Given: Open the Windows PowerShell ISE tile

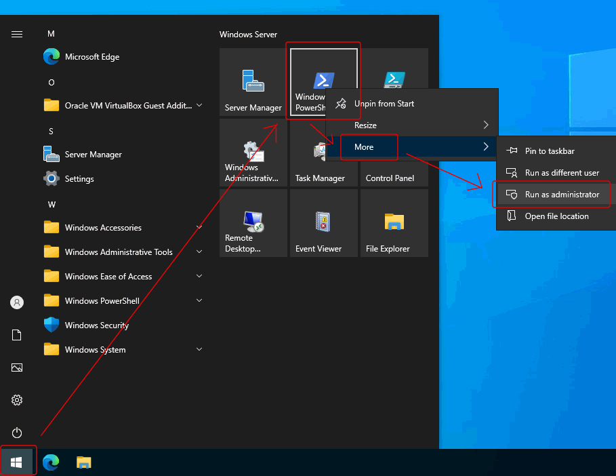Looking at the screenshot, I should click(394, 68).
